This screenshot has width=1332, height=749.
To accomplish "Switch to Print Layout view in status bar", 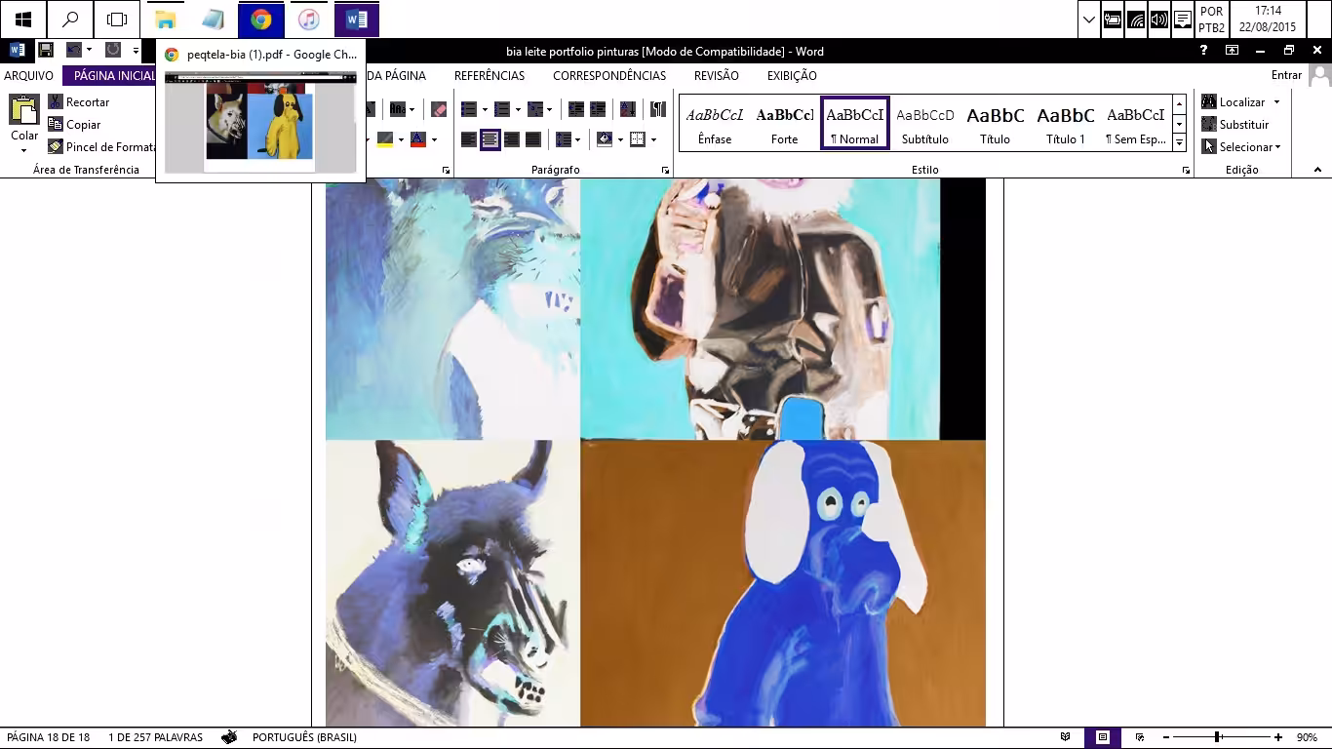I will [1103, 737].
